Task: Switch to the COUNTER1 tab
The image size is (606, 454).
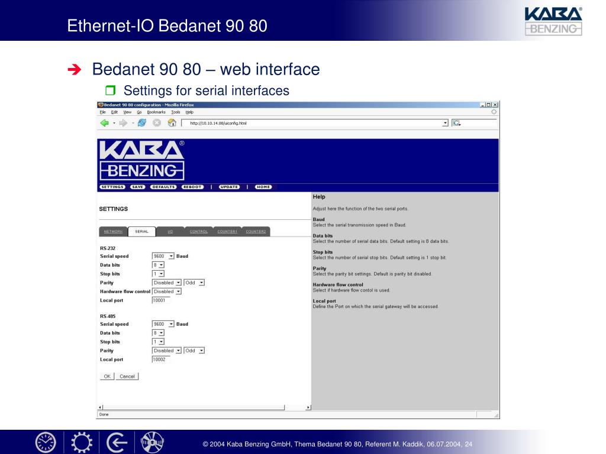Action: (227, 231)
